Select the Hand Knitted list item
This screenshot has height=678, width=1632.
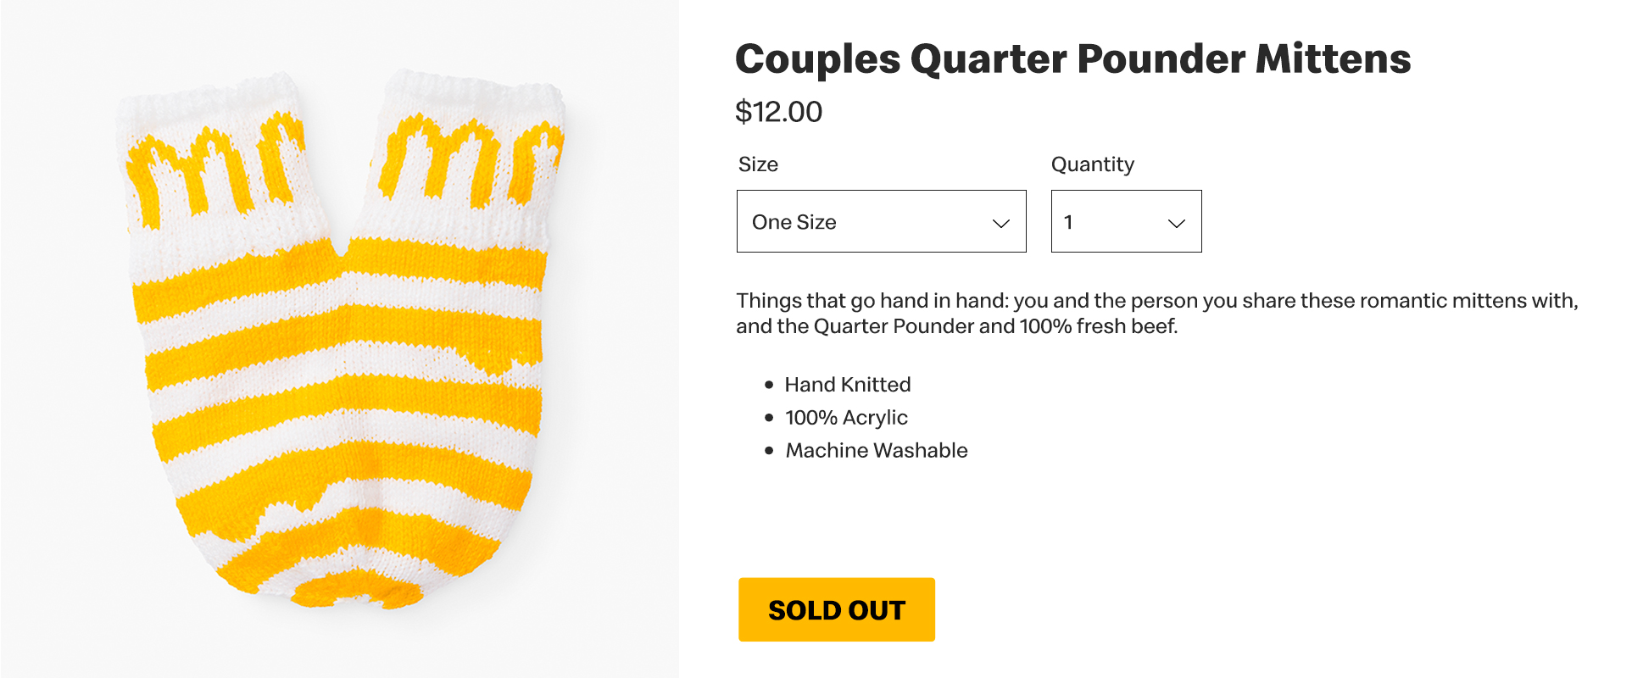point(847,385)
